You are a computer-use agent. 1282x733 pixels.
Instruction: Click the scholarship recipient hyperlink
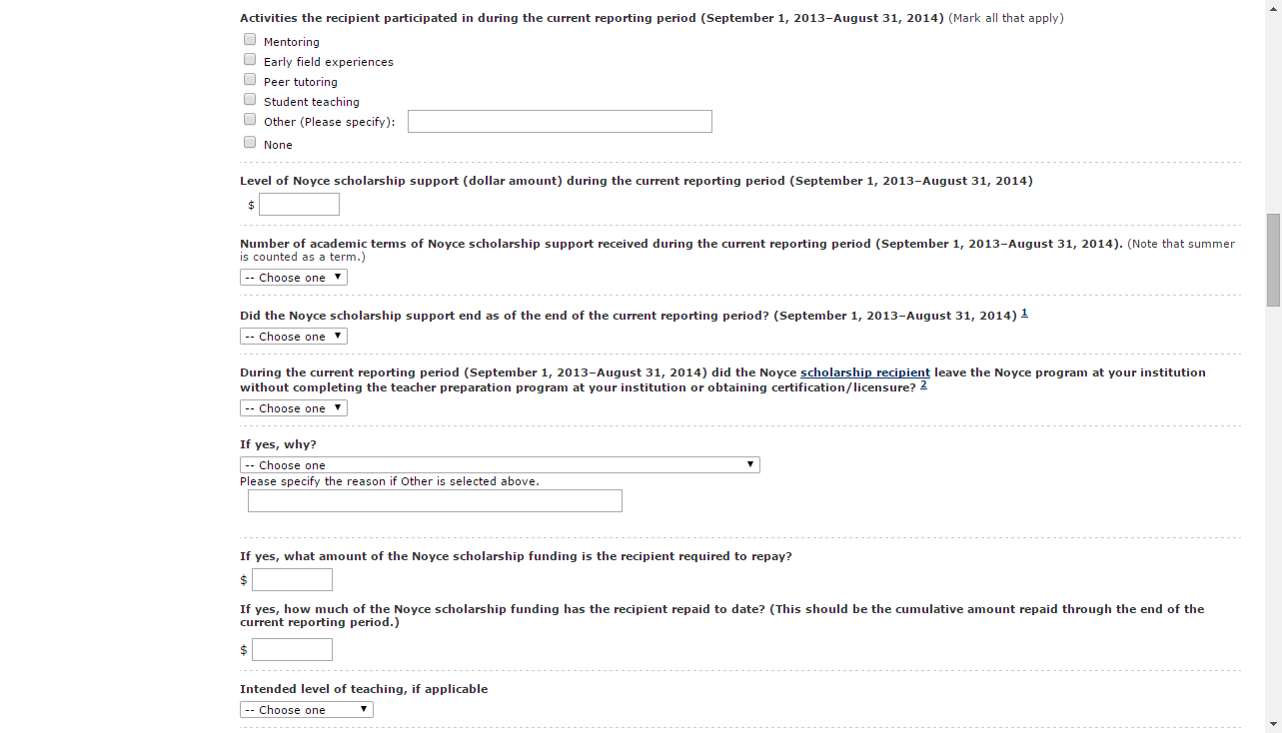pyautogui.click(x=864, y=372)
